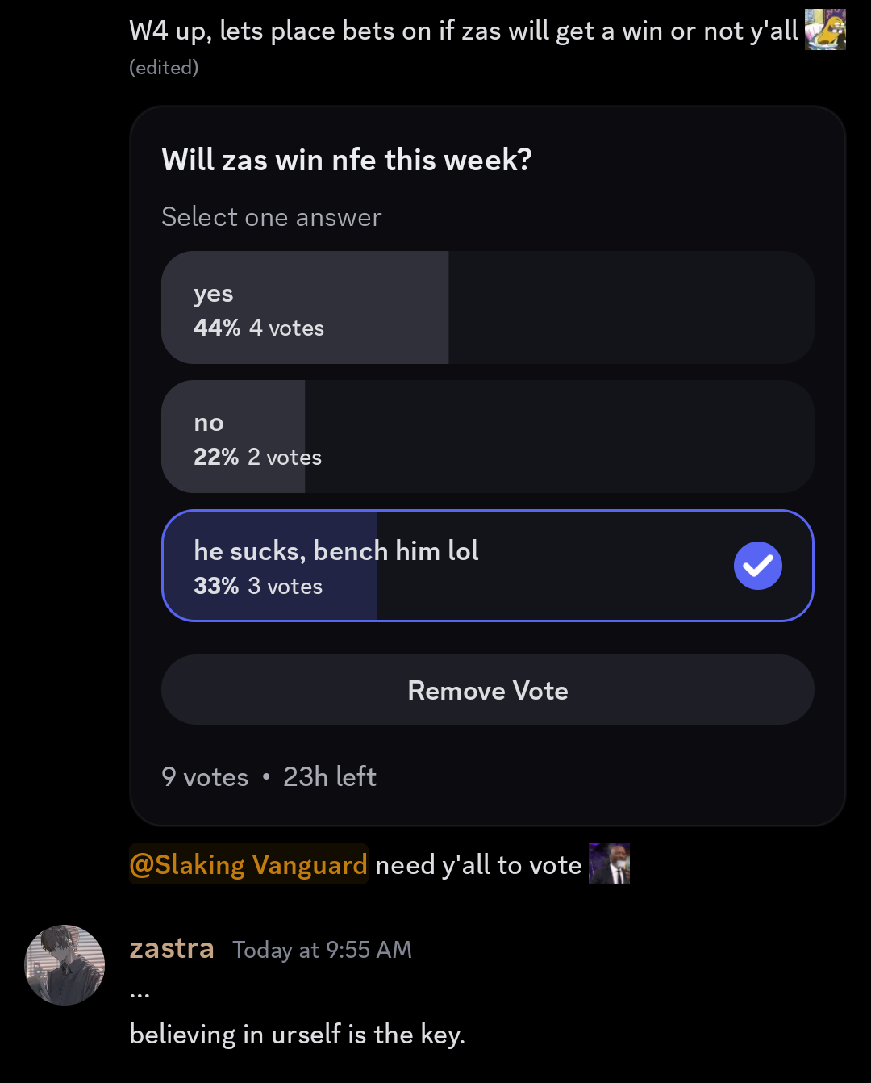Viewport: 871px width, 1083px height.
Task: Select "he sucks, bench him lol" option
Action: coord(487,566)
